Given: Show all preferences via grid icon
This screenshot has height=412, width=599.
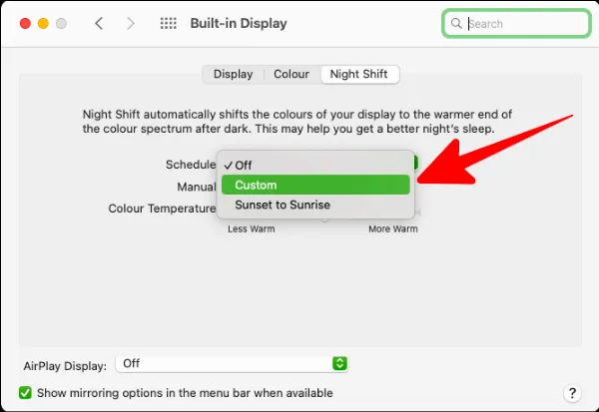Looking at the screenshot, I should pyautogui.click(x=169, y=23).
